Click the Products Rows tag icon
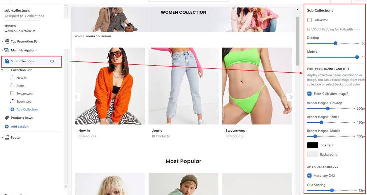Screen dimensions: 367x195 [7, 118]
